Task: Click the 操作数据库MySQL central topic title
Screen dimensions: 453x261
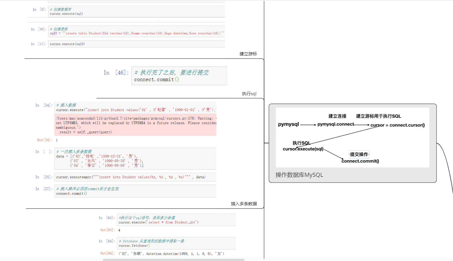Action: point(299,175)
